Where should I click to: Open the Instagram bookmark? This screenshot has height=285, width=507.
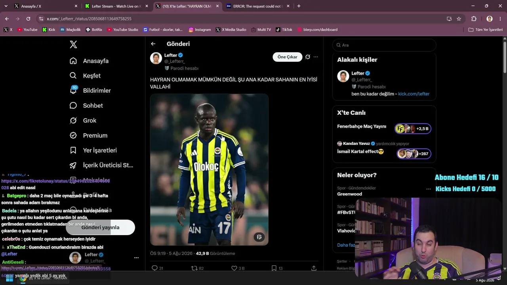tap(200, 30)
